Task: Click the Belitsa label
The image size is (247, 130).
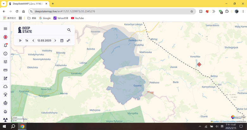Action: pos(214,76)
